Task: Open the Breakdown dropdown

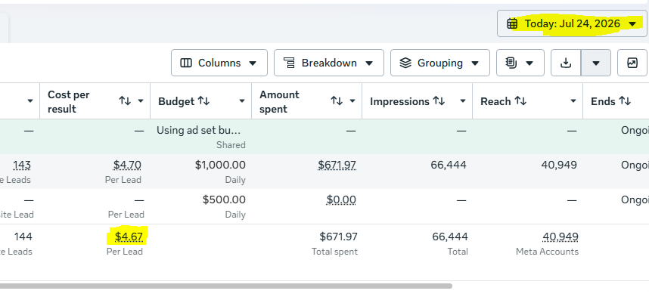Action: [328, 63]
